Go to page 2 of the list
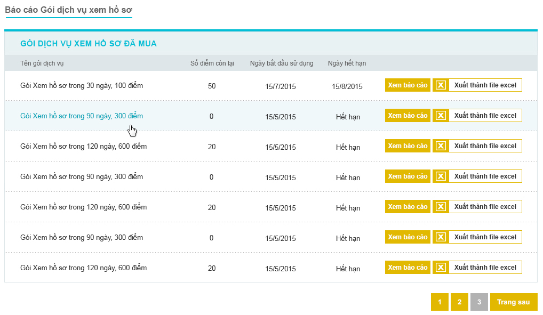543x315 pixels. coord(459,302)
